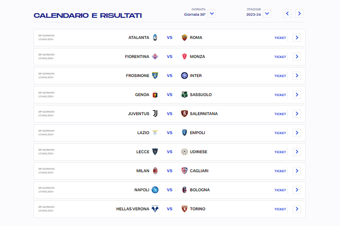The image size is (340, 226).
Task: Open ticket link for Atalanta vs Roma
Action: (x=280, y=38)
